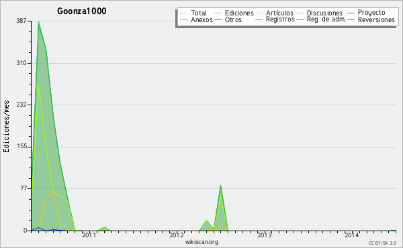
Task: Click the Ediciones legend label
Action: click(239, 13)
